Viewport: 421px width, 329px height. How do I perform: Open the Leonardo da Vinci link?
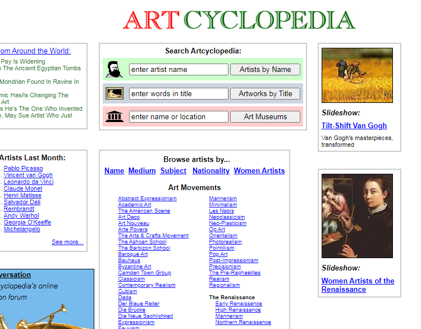tap(29, 182)
